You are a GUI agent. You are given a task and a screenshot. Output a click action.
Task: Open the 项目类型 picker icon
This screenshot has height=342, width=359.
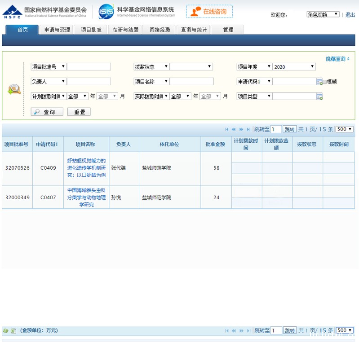[x=319, y=96]
